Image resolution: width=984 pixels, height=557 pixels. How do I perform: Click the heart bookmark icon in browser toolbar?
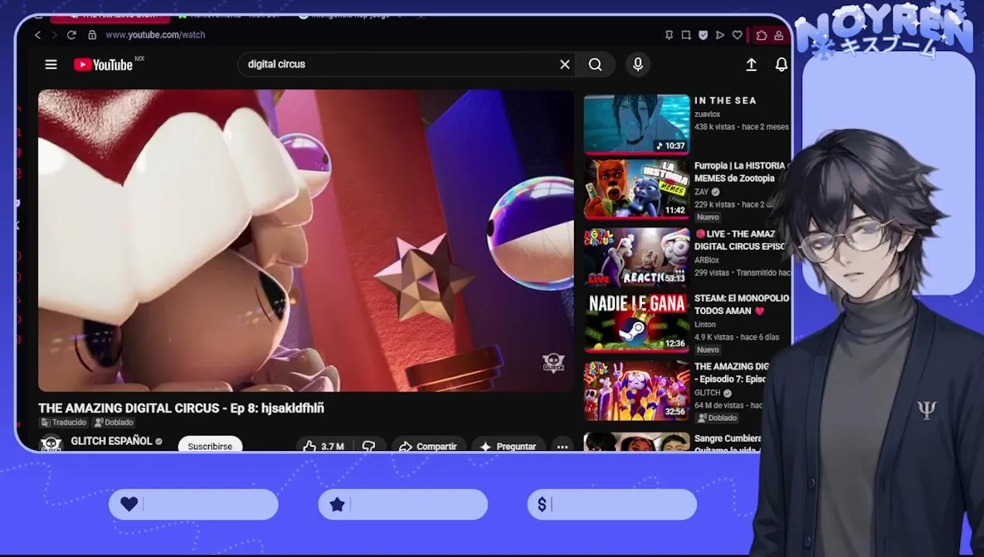737,35
